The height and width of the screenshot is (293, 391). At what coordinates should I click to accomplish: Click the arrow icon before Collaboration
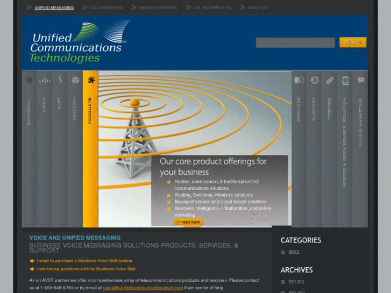85,8
